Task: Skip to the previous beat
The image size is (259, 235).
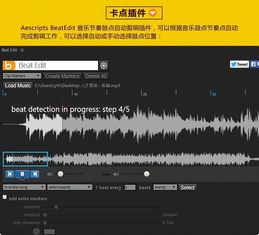Action: (x=10, y=174)
